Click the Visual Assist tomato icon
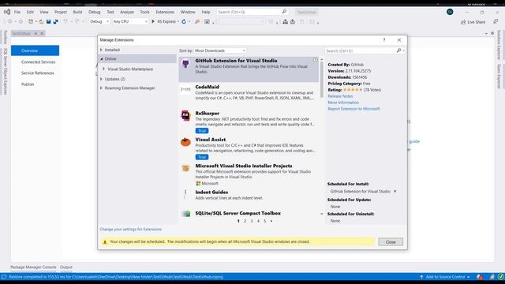Image resolution: width=505 pixels, height=284 pixels. tap(185, 142)
